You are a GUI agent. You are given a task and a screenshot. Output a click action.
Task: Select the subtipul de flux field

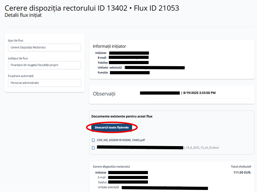click(45, 65)
